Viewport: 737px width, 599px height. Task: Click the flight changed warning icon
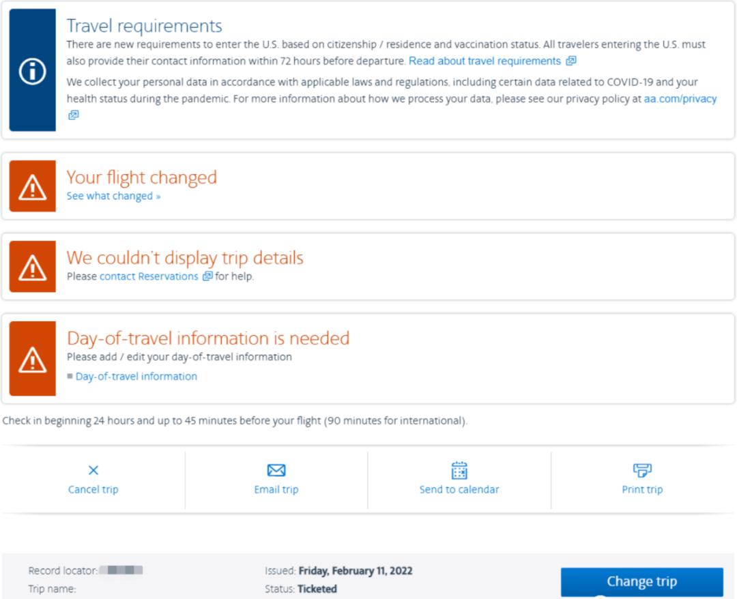(x=32, y=186)
